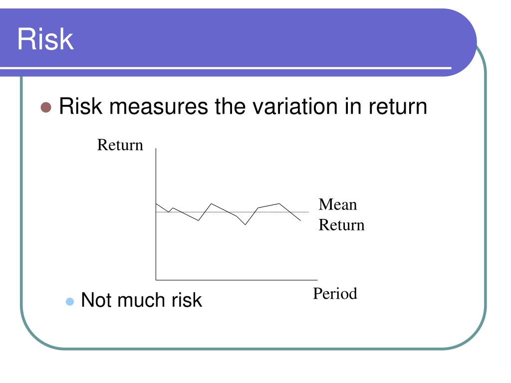Click the "Mean" label beside chart
Image resolution: width=511 pixels, height=383 pixels.
(338, 205)
